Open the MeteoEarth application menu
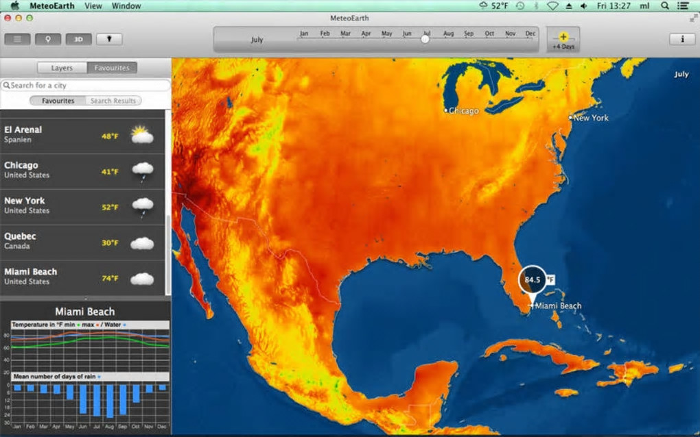The height and width of the screenshot is (437, 700). (51, 5)
